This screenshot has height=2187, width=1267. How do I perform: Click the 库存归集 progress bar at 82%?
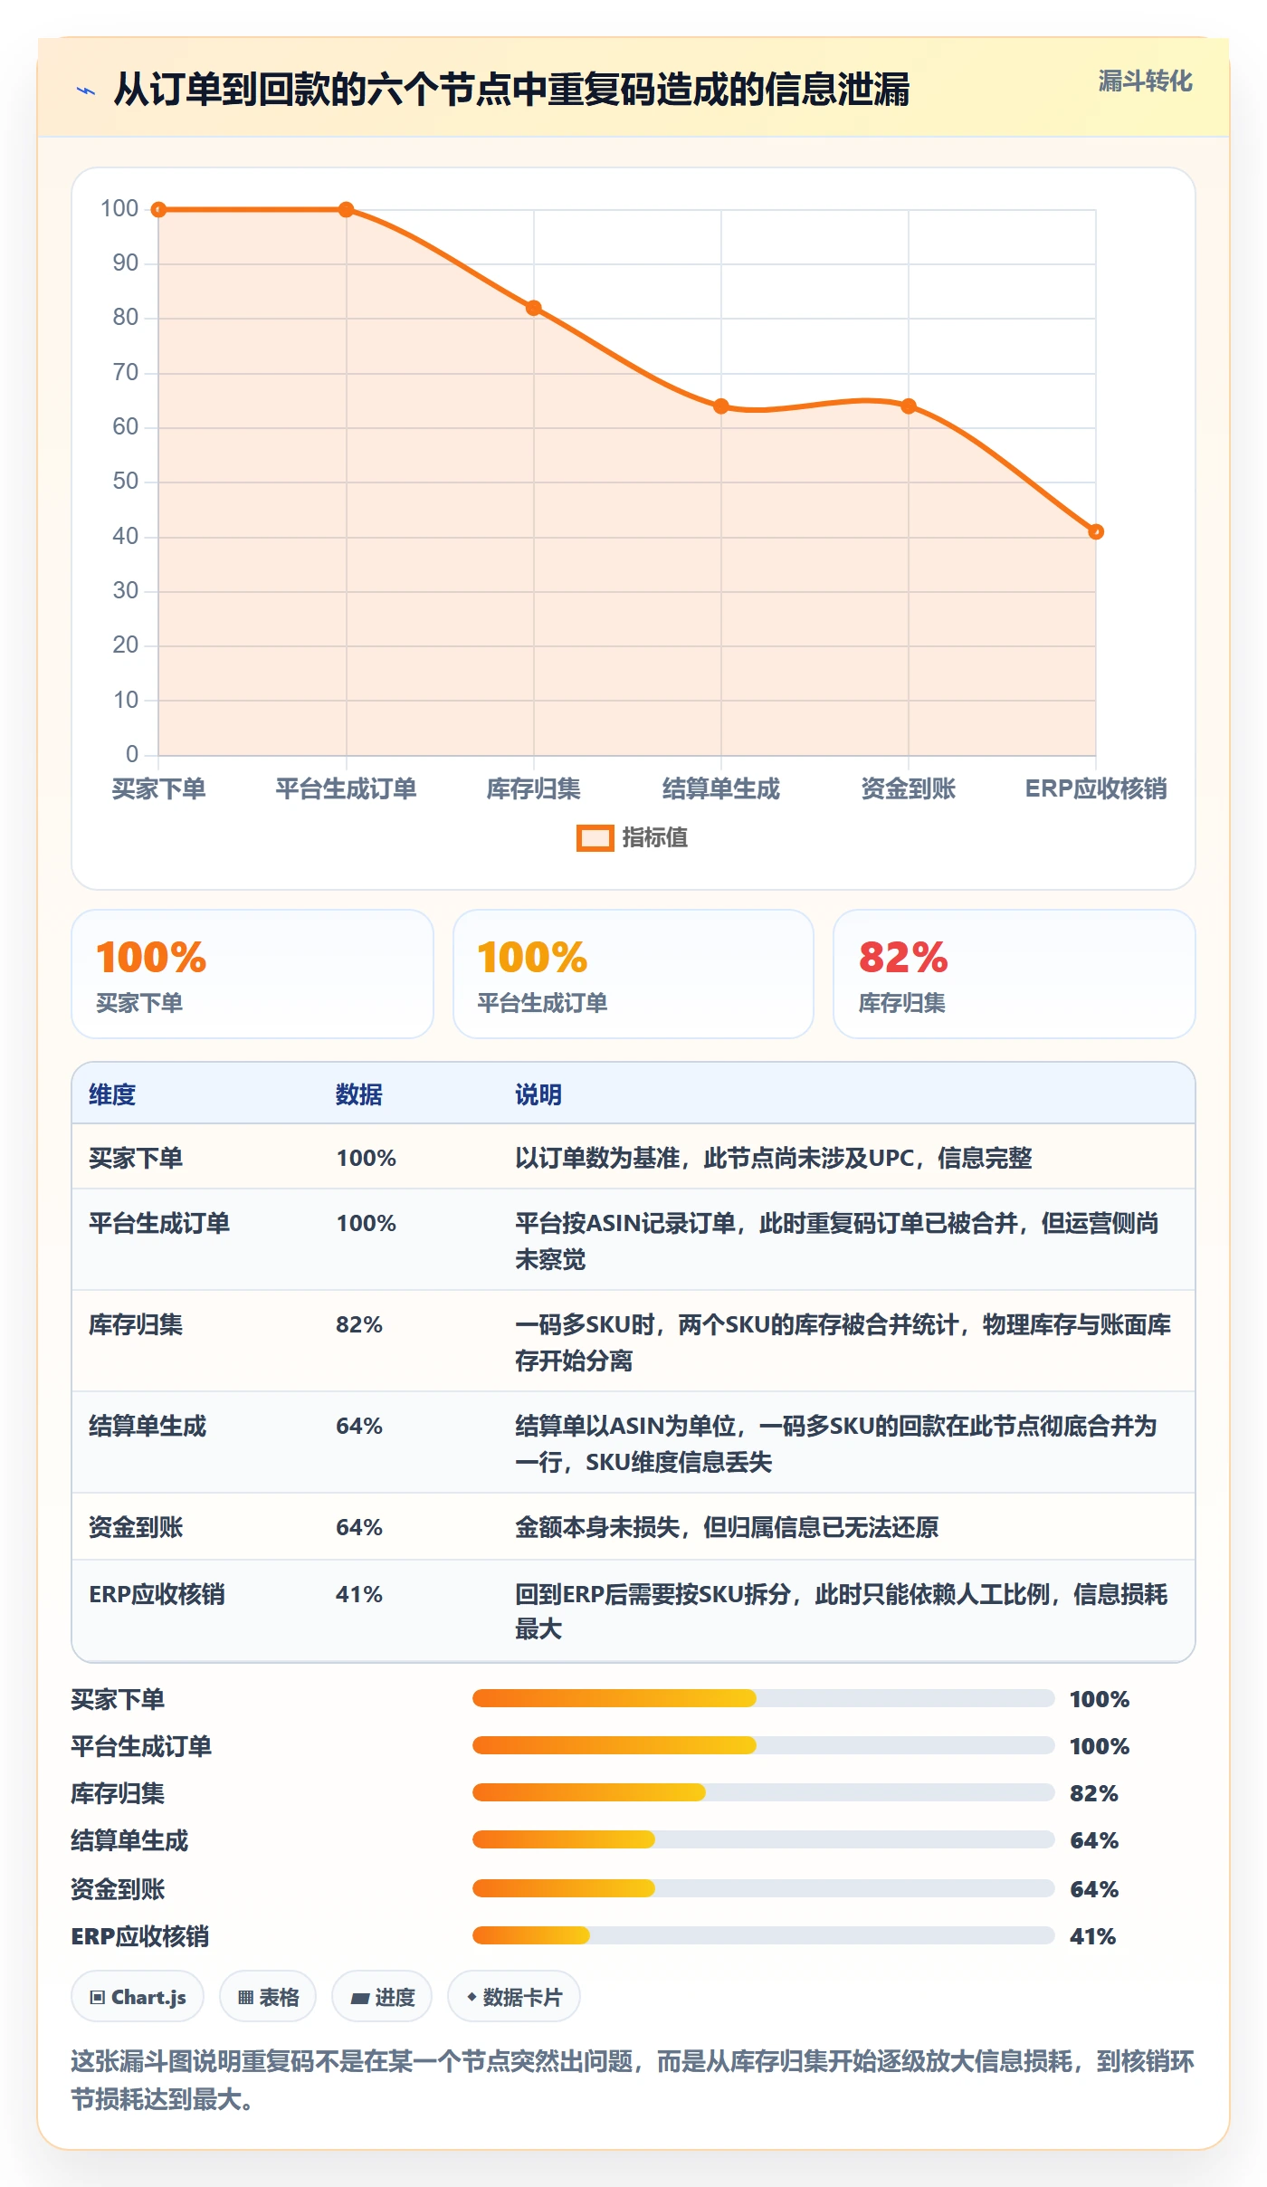coord(763,1792)
